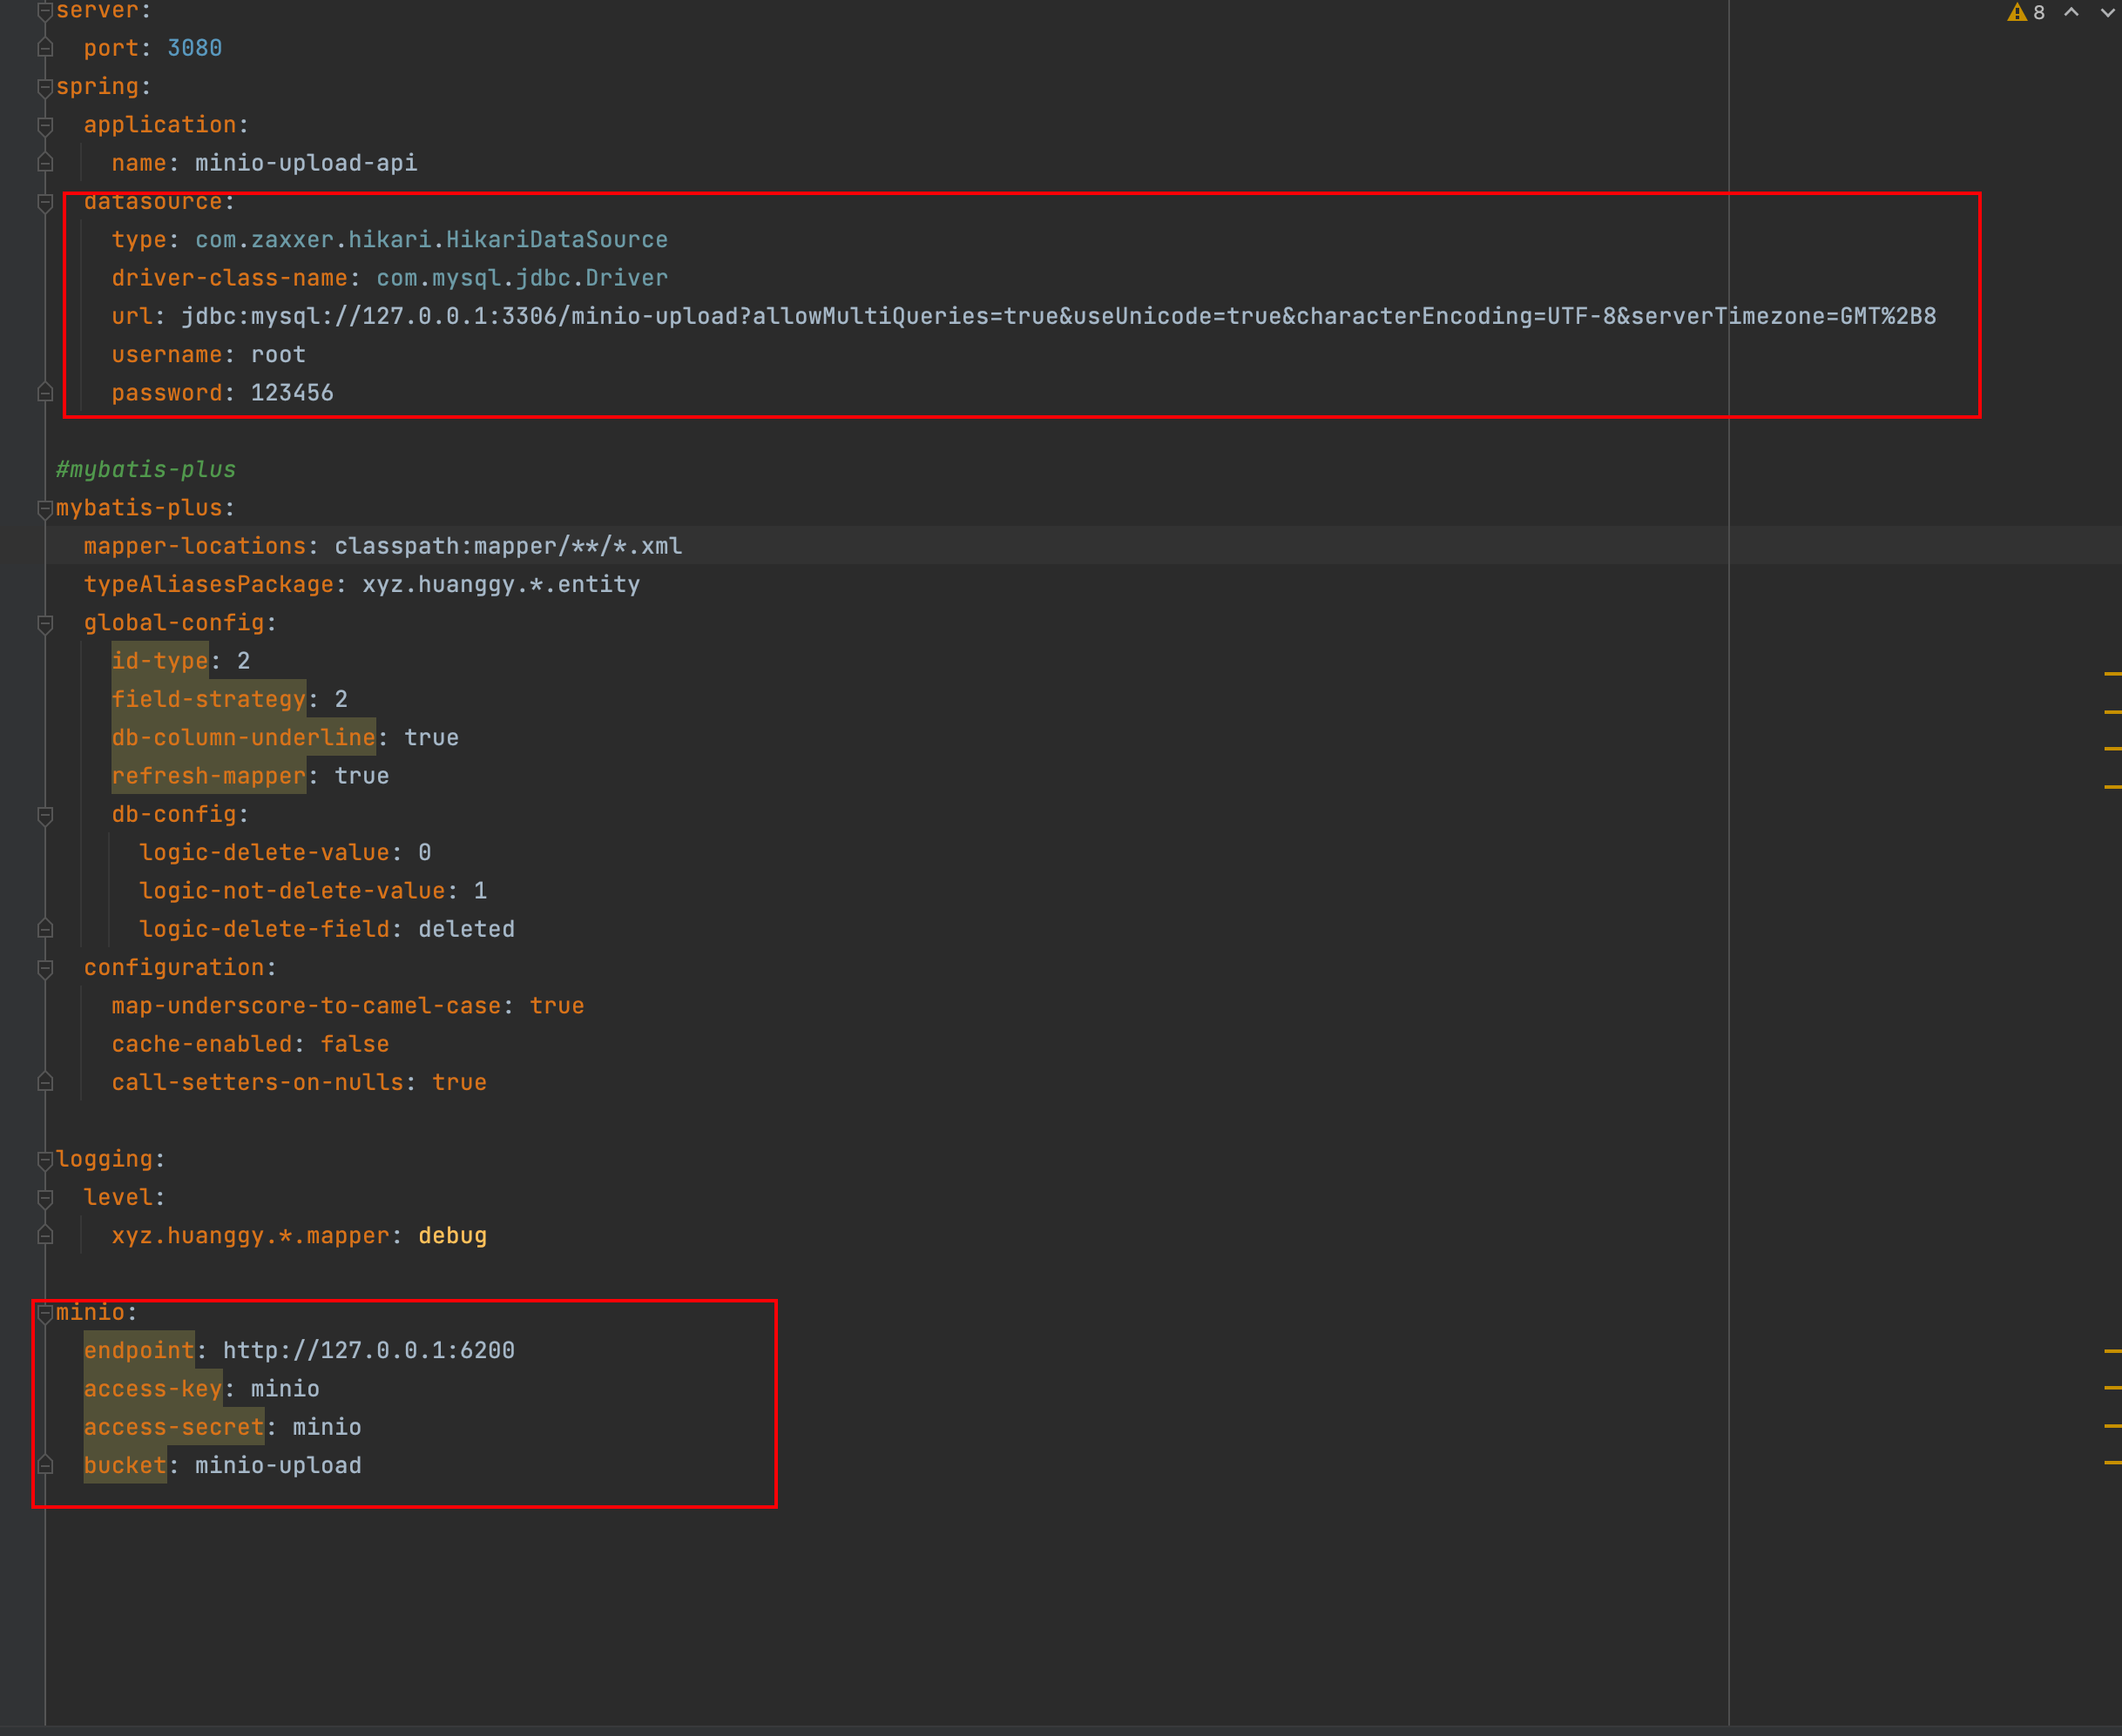2122x1736 pixels.
Task: Collapse the configuration block fold marker
Action: [45, 969]
